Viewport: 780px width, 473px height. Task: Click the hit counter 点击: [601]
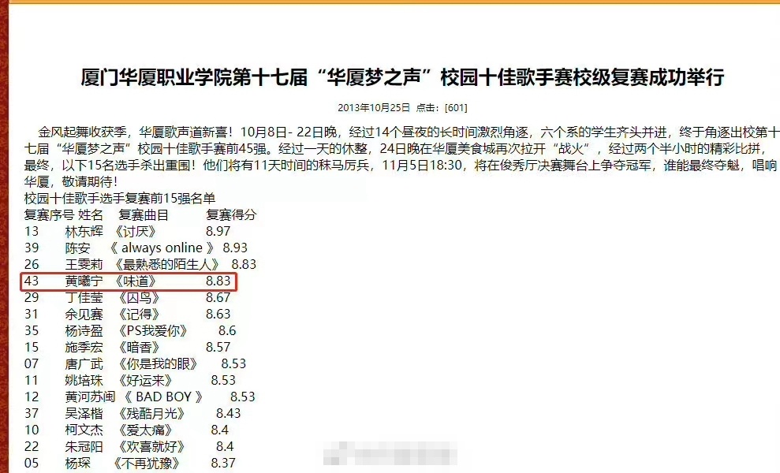coord(442,107)
